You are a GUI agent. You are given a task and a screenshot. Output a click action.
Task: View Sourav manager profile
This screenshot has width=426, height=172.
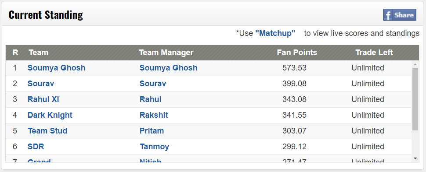click(153, 84)
